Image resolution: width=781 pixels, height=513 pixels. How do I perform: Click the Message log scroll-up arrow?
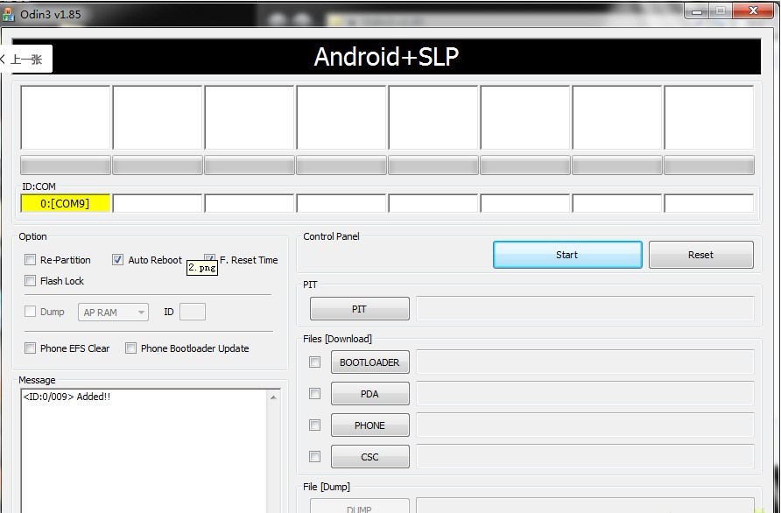click(273, 397)
